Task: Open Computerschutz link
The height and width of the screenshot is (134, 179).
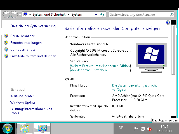Action: pyautogui.click(x=23, y=49)
